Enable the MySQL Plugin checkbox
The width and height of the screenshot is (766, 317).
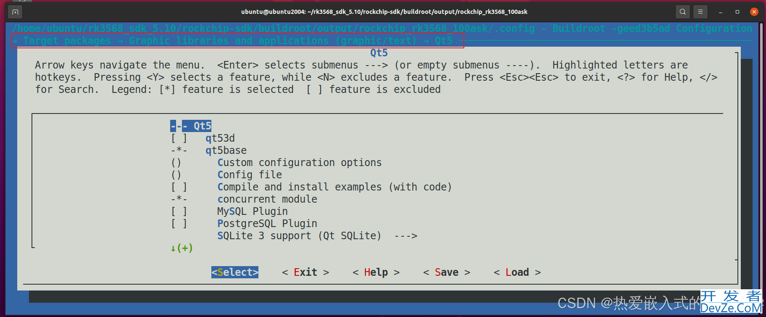[179, 211]
